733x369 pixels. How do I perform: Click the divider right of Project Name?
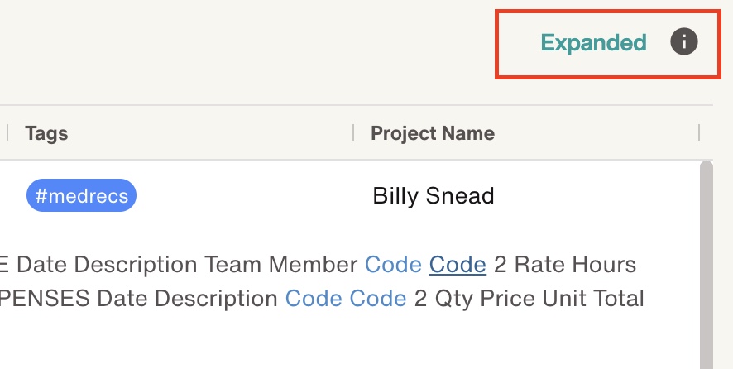click(x=699, y=133)
